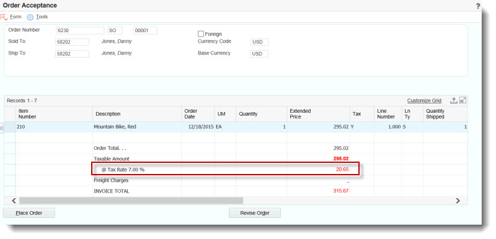
Task: Click the right scroll arrow in the grid
Action: 458,201
